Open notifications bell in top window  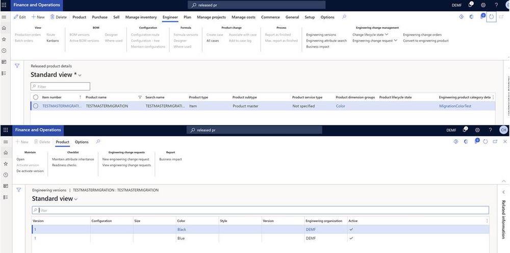coord(471,5)
